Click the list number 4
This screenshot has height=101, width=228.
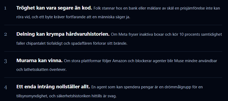pos(6,88)
